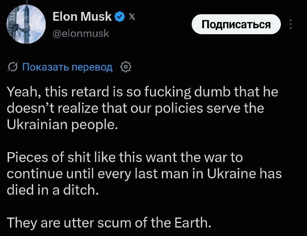Open the three-dot more options menu

click(291, 24)
